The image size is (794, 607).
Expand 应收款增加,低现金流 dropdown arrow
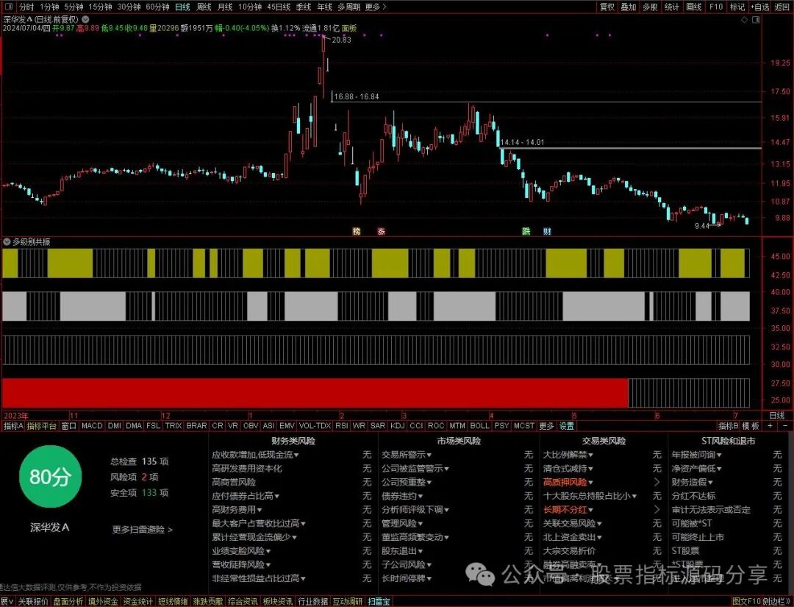pos(297,455)
